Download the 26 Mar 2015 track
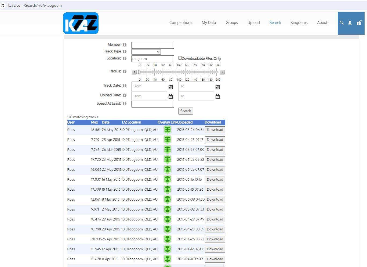367x267 pixels. coord(215,150)
